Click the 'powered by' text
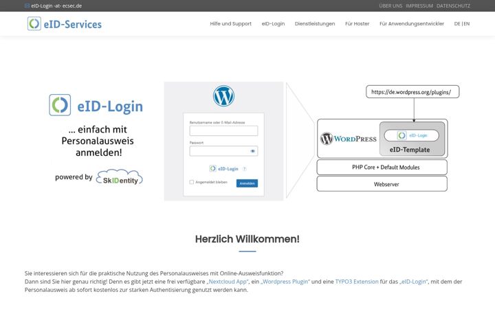The image size is (495, 309). [x=74, y=177]
